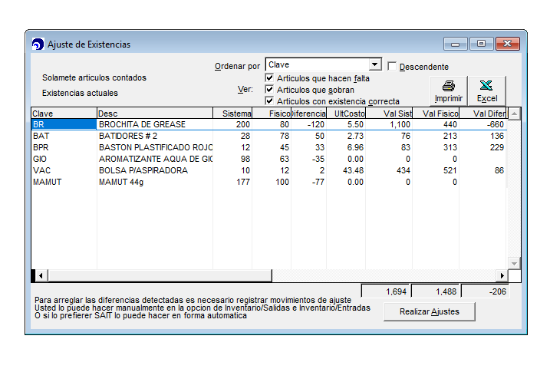The width and height of the screenshot is (550, 372).
Task: Click UltCosto value 6.96 in BPR row
Action: point(355,147)
